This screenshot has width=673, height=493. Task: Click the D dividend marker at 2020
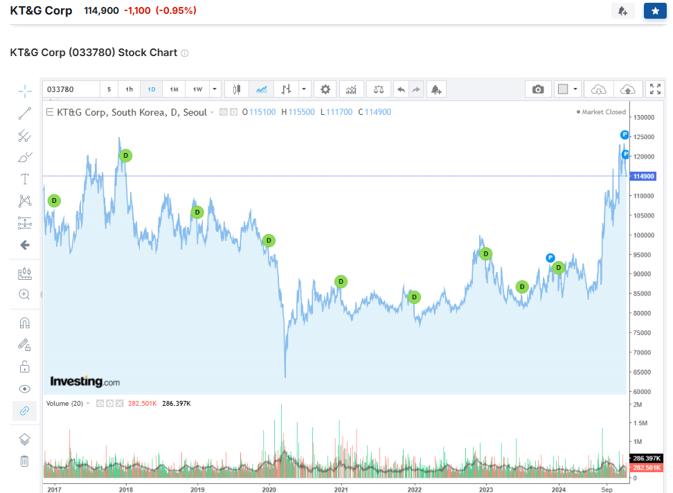tap(269, 240)
